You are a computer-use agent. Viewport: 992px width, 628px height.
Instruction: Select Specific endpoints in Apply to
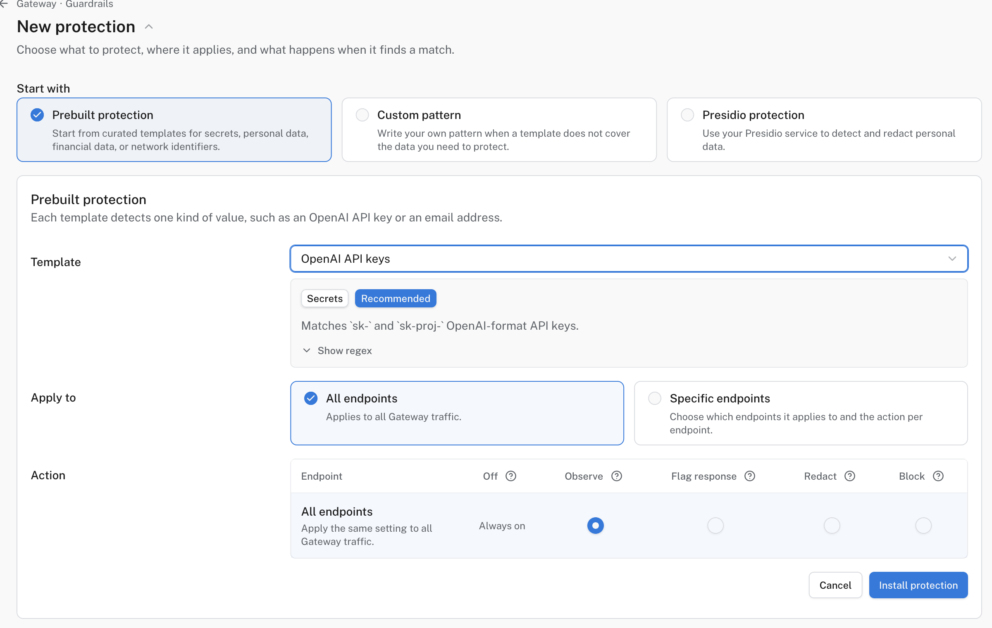click(x=801, y=413)
